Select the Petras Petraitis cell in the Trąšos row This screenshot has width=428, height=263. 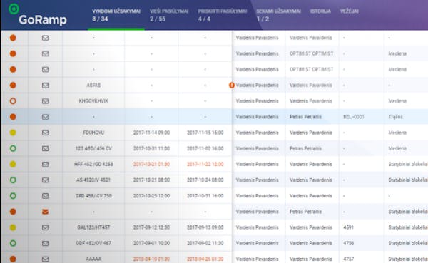(x=305, y=117)
